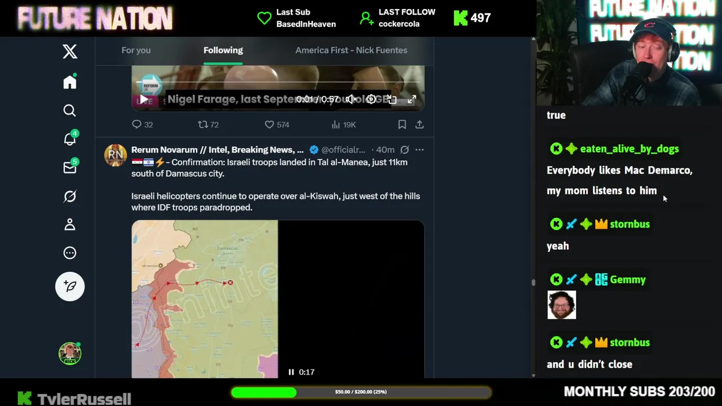The width and height of the screenshot is (722, 406).
Task: Open Rerum Novarum account name link
Action: tap(217, 150)
